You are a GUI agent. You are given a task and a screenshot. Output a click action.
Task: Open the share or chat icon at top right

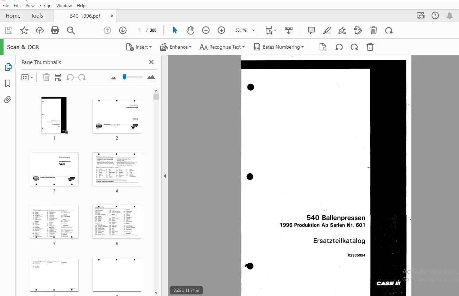[x=420, y=16]
